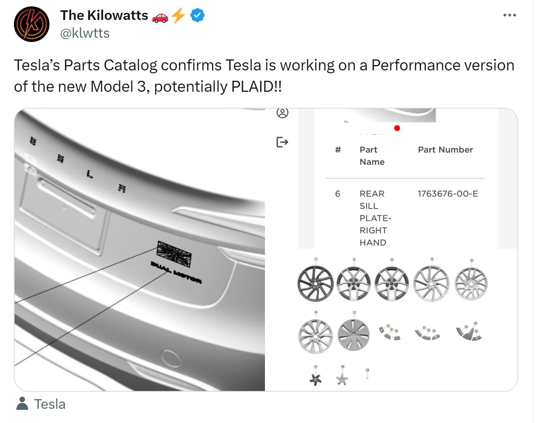Click the dark five-spoke center cap image

(316, 379)
